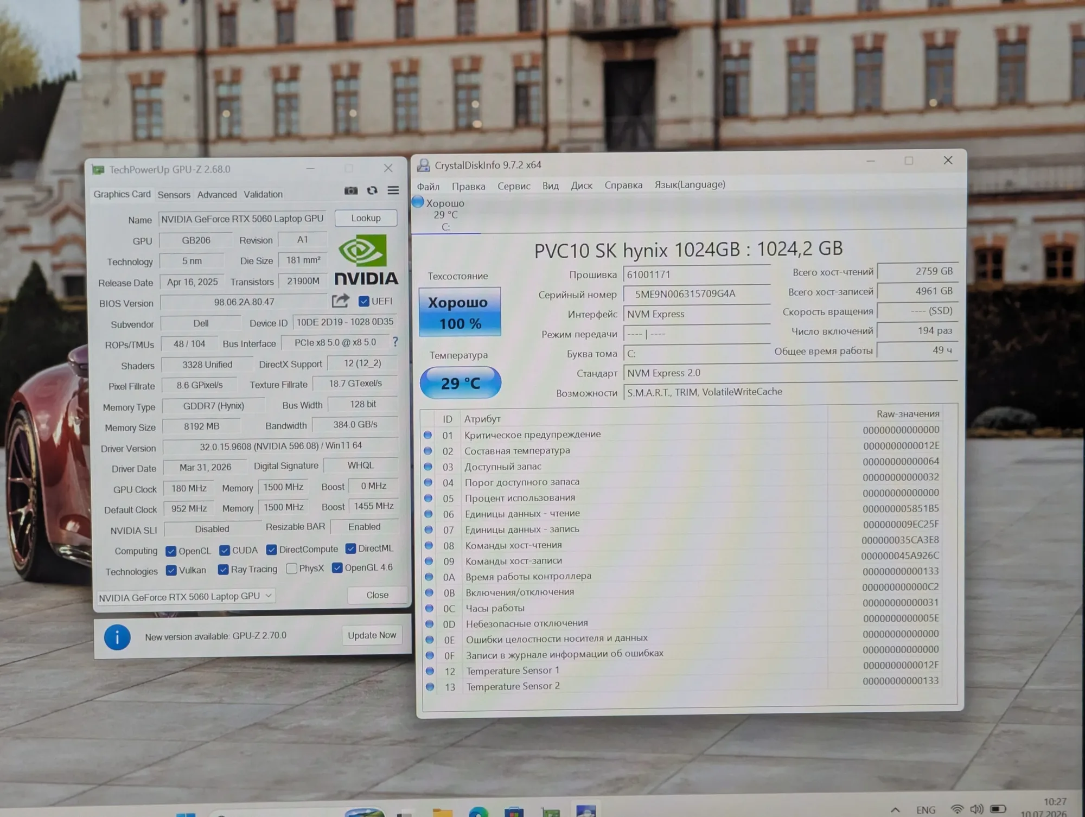This screenshot has height=817, width=1085.
Task: Switch to the Sensors tab
Action: tap(174, 195)
